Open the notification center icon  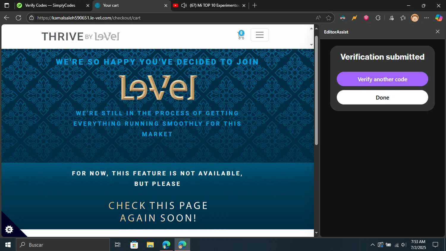[435, 245]
